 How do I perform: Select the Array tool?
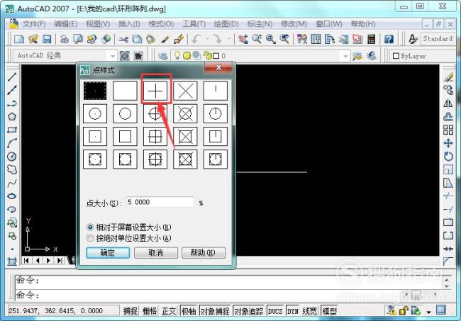448,130
